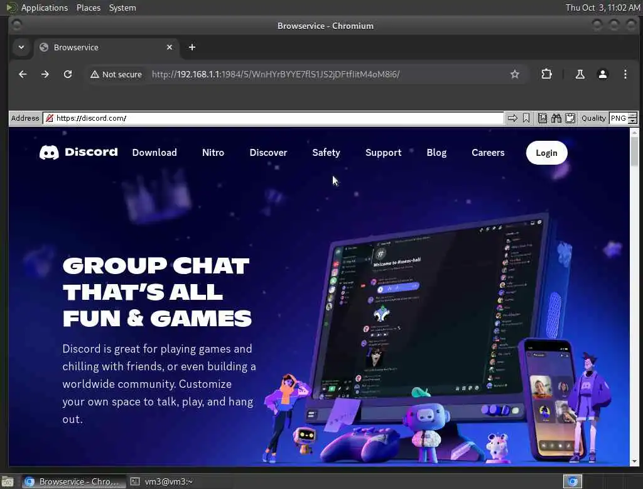Screen dimensions: 643x489
Task: Click the clipboard icon in Browservice toolbar
Action: coord(570,118)
